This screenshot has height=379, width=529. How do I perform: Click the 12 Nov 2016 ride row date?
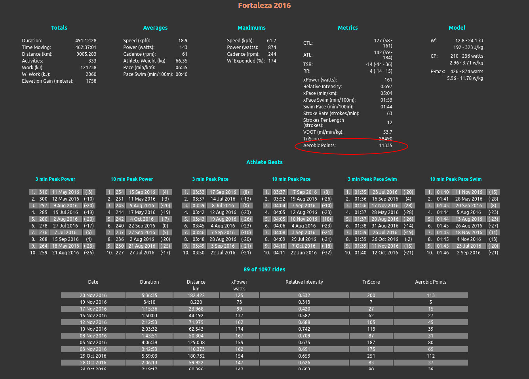pyautogui.click(x=93, y=322)
